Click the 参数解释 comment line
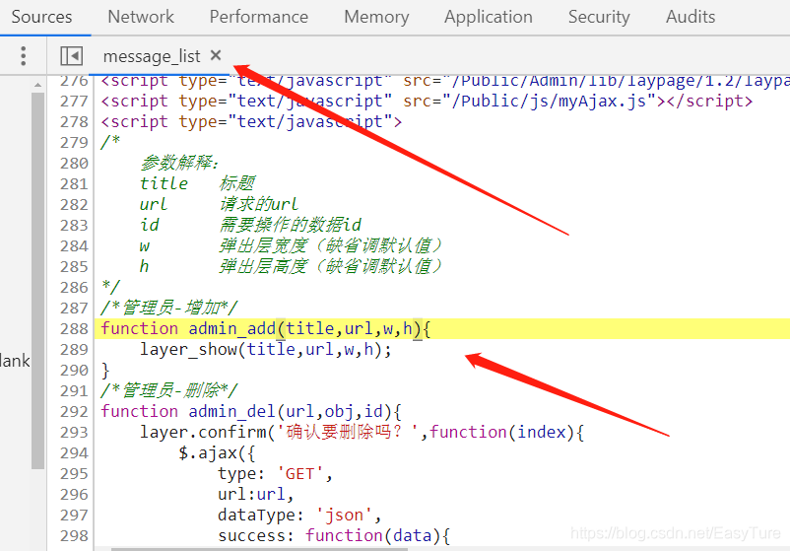 coord(179,163)
